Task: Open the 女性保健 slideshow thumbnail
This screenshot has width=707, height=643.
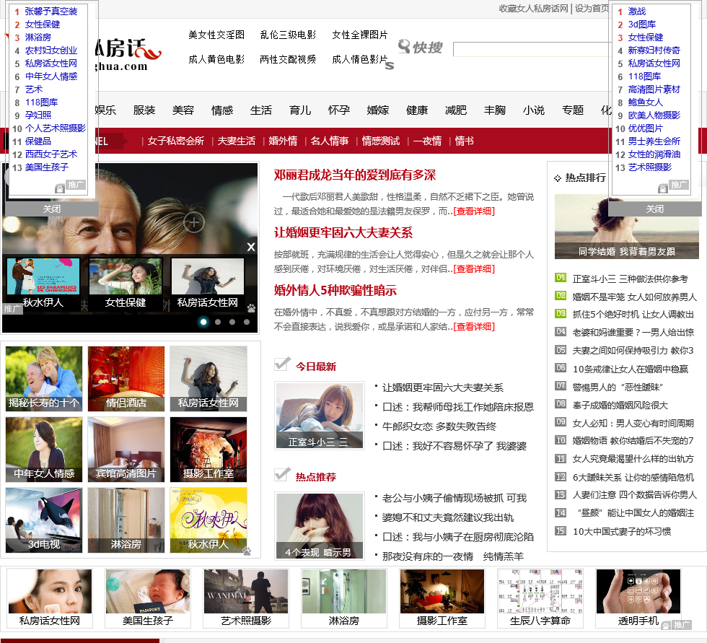Action: click(126, 284)
